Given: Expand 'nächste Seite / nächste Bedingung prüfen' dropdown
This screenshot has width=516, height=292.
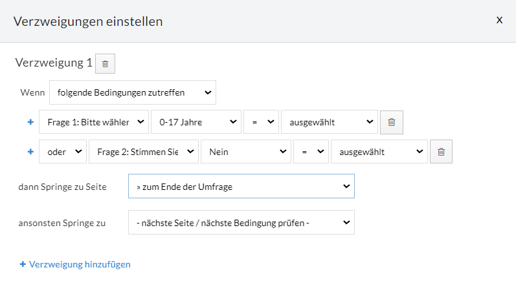Looking at the screenshot, I should tap(241, 222).
